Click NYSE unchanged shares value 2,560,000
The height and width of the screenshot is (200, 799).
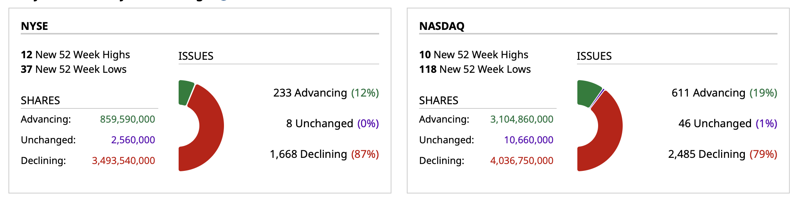pyautogui.click(x=133, y=140)
